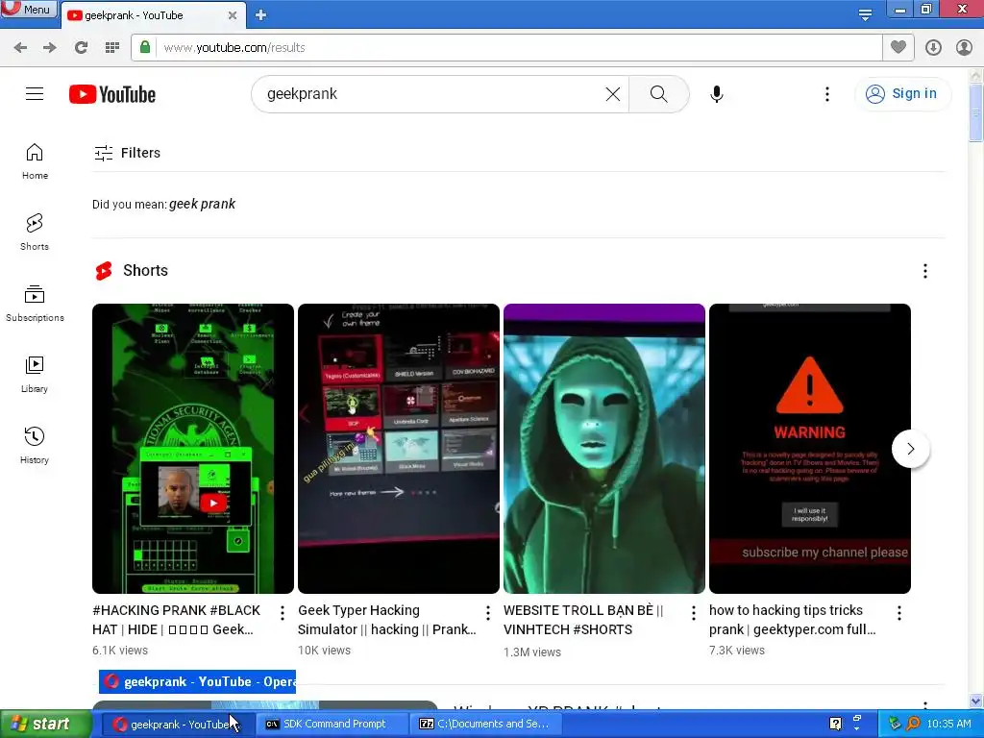The height and width of the screenshot is (738, 984).
Task: Bookmark page with heart icon
Action: point(898,47)
